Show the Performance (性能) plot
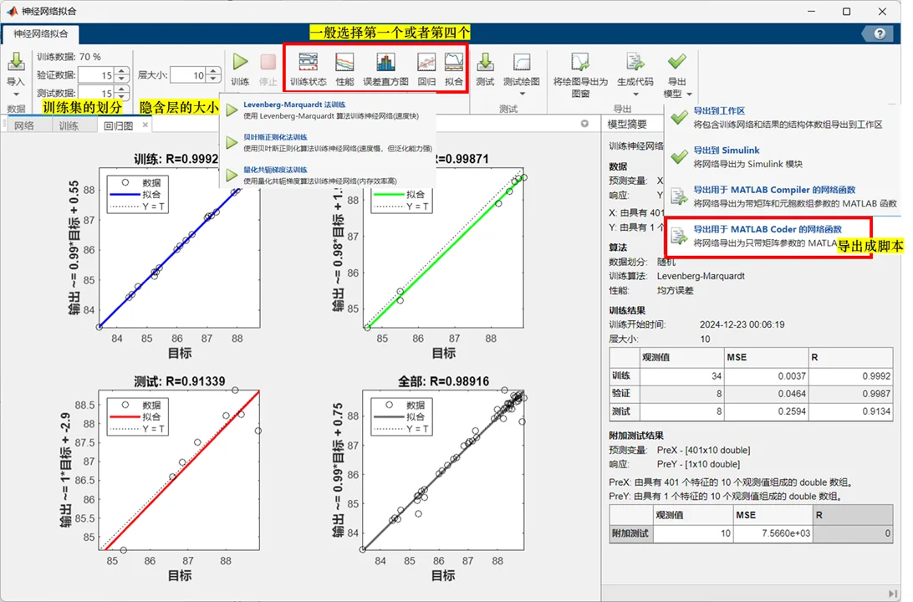This screenshot has width=913, height=602. [344, 68]
